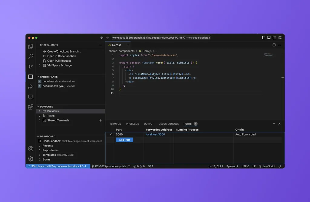Open the Run and Debug view

[x=31, y=87]
